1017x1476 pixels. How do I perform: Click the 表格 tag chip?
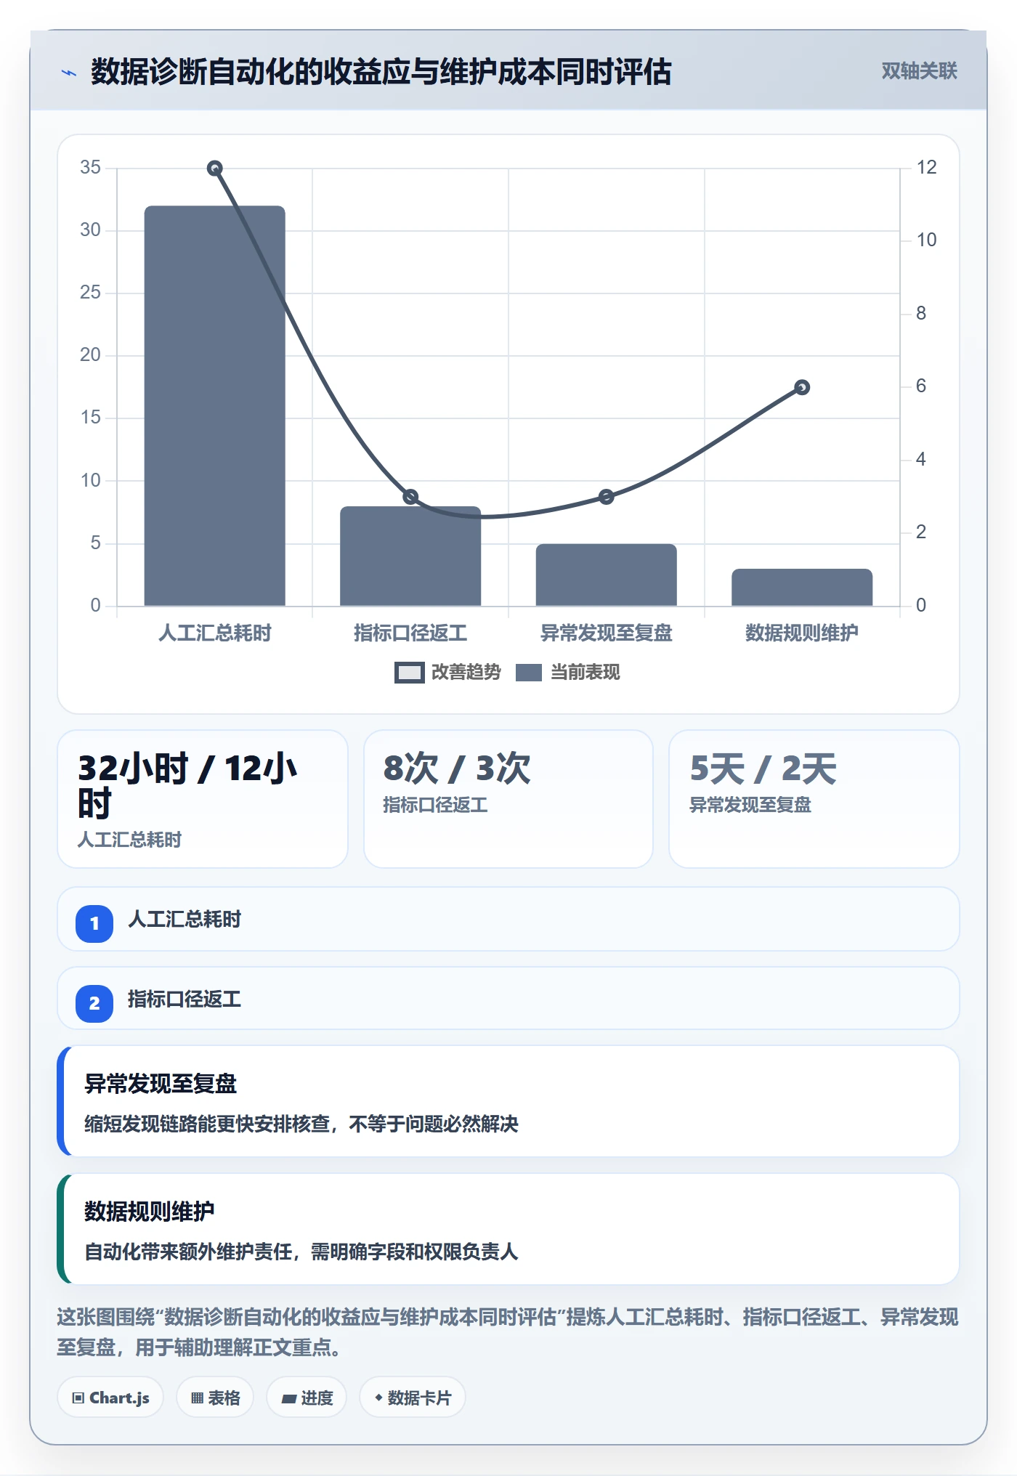click(x=215, y=1398)
